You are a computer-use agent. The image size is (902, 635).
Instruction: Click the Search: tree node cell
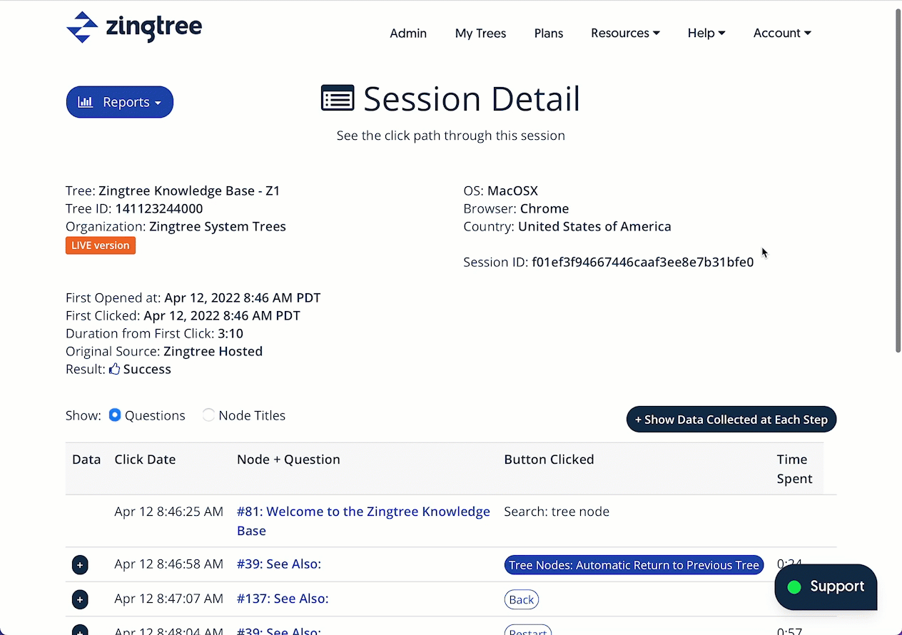557,512
